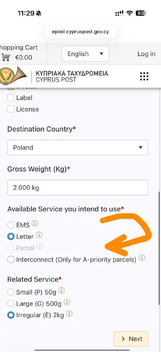Expand the Destination Country dropdown showing Poland

click(78, 147)
